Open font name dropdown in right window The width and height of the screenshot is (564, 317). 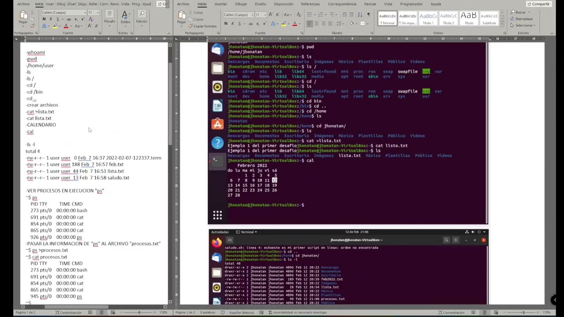(252, 15)
